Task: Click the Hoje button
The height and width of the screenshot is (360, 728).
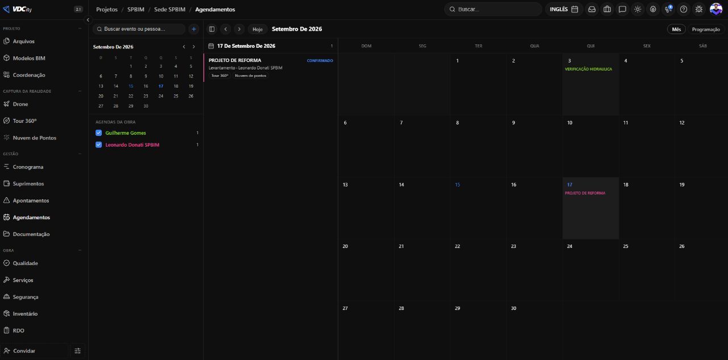Action: pos(258,29)
